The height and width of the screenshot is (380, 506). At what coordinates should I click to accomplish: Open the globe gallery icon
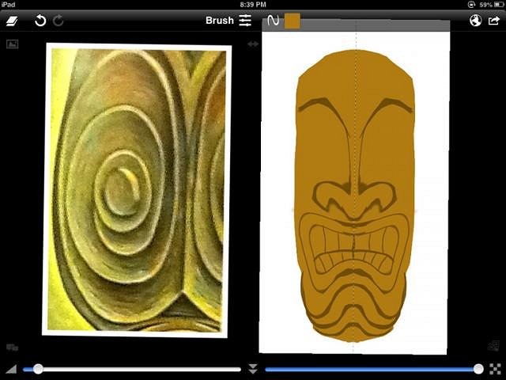(475, 21)
